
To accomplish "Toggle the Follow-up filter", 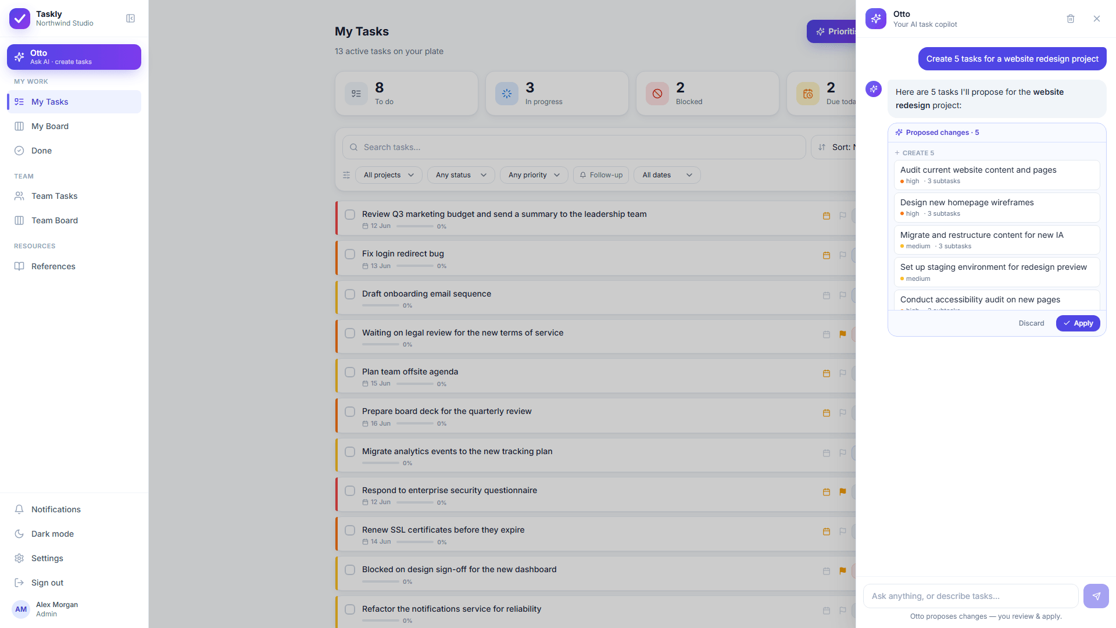I will pyautogui.click(x=601, y=175).
